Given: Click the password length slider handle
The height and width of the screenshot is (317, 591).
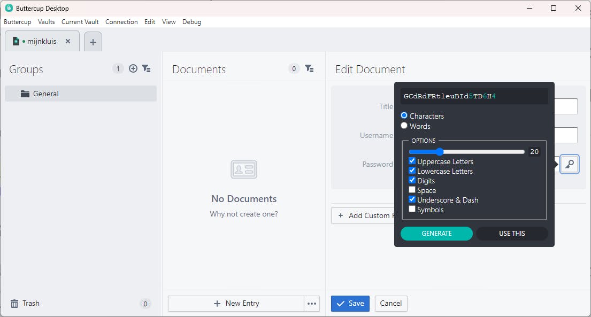Looking at the screenshot, I should point(440,152).
